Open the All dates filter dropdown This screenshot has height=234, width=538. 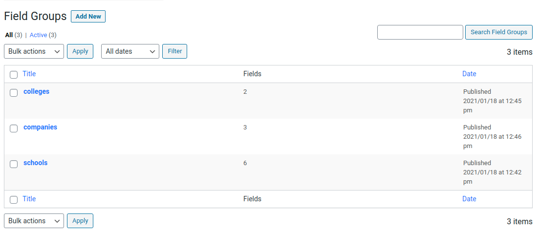tap(130, 51)
